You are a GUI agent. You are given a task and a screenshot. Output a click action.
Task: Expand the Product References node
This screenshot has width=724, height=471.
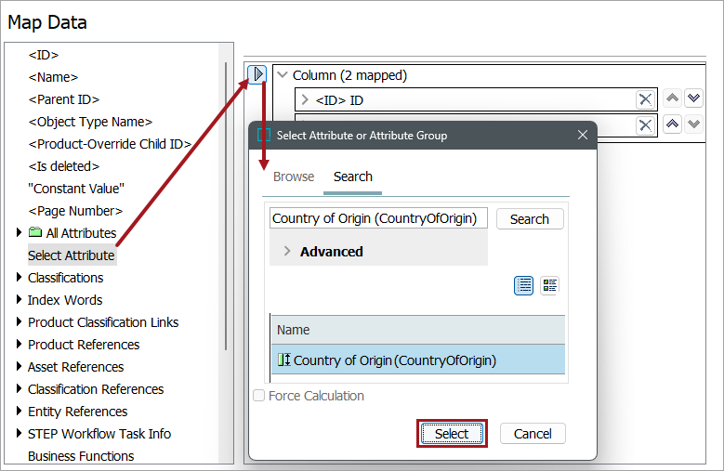pos(19,344)
